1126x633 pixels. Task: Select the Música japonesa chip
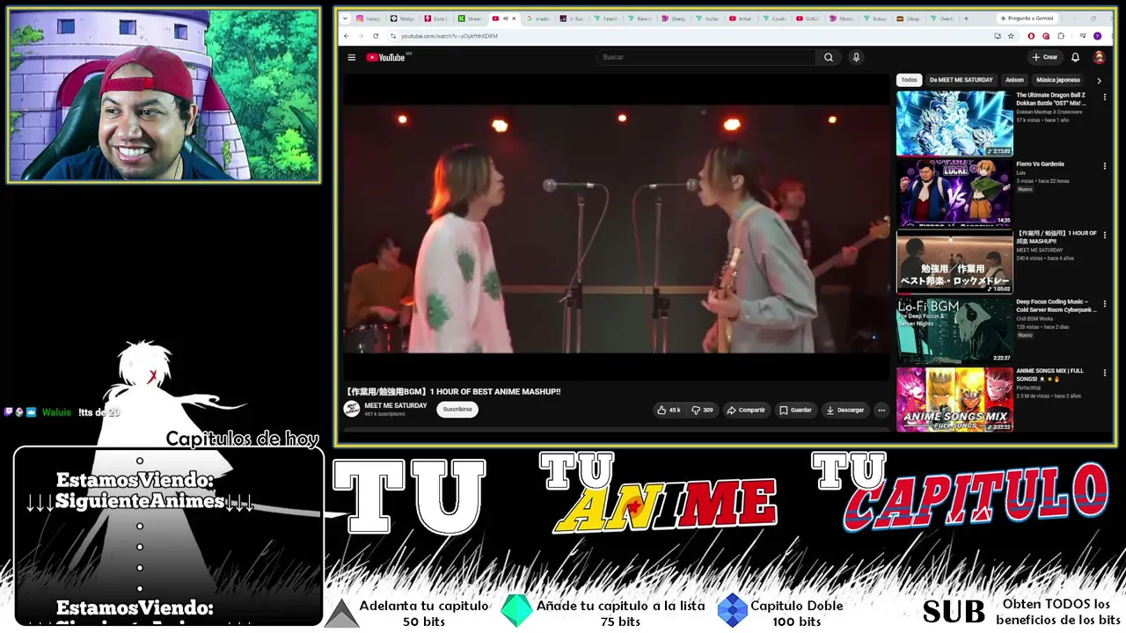click(x=1058, y=80)
